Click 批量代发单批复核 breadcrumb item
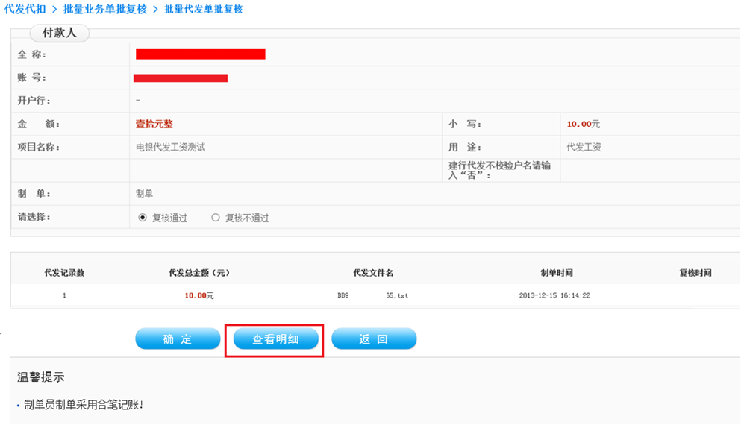744x425 pixels. pyautogui.click(x=203, y=9)
